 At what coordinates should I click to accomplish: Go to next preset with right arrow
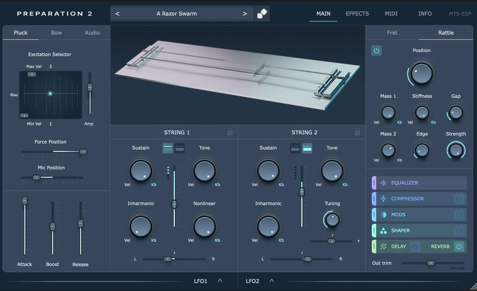coord(245,14)
